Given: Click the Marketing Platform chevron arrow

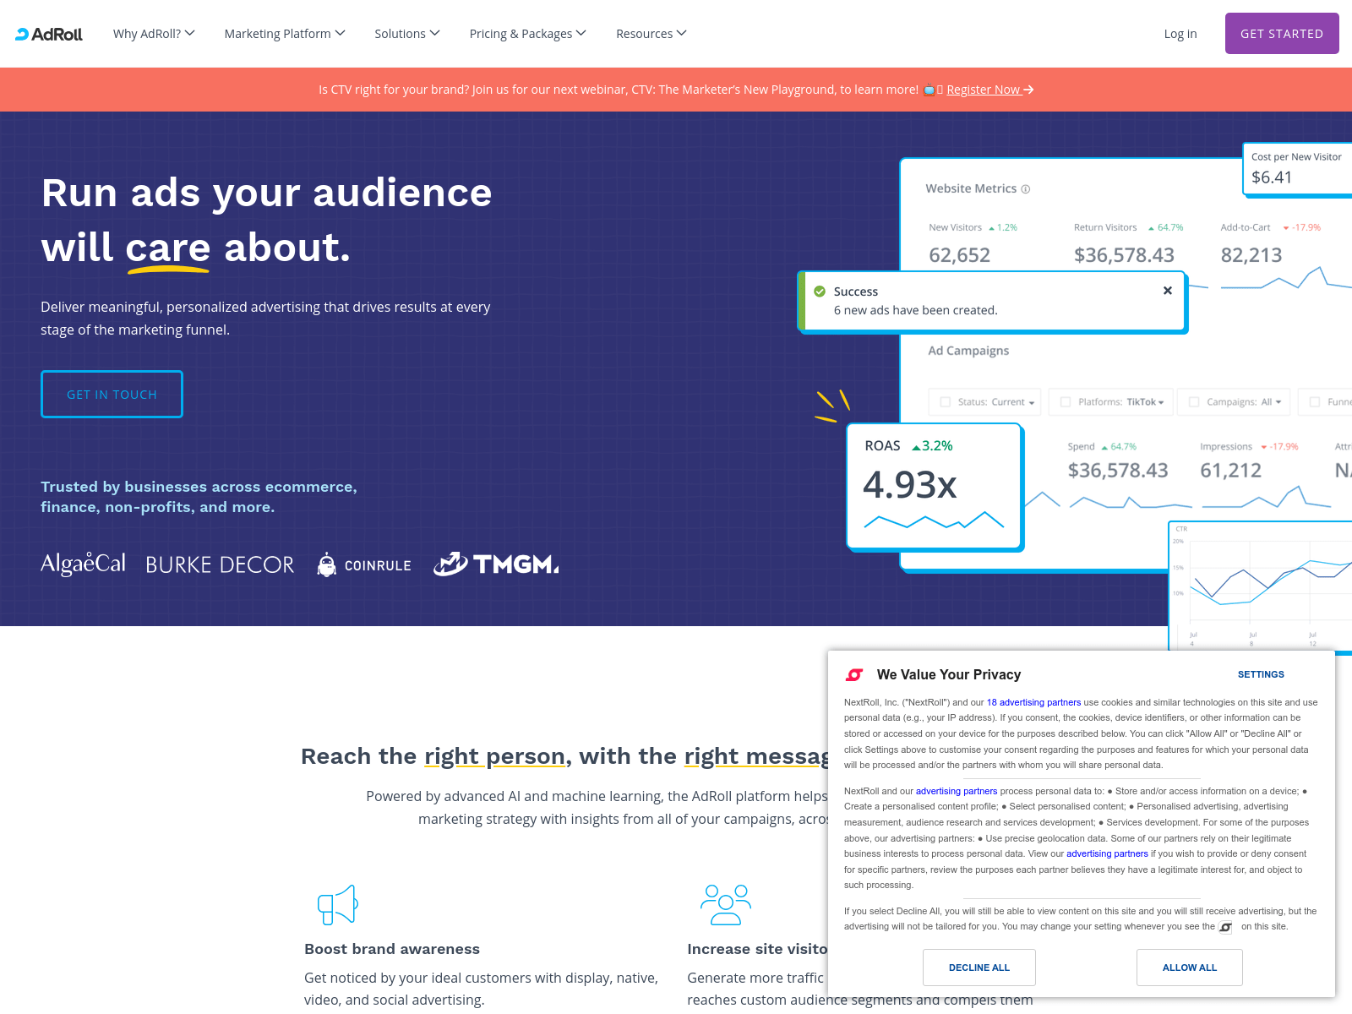Looking at the screenshot, I should (341, 33).
